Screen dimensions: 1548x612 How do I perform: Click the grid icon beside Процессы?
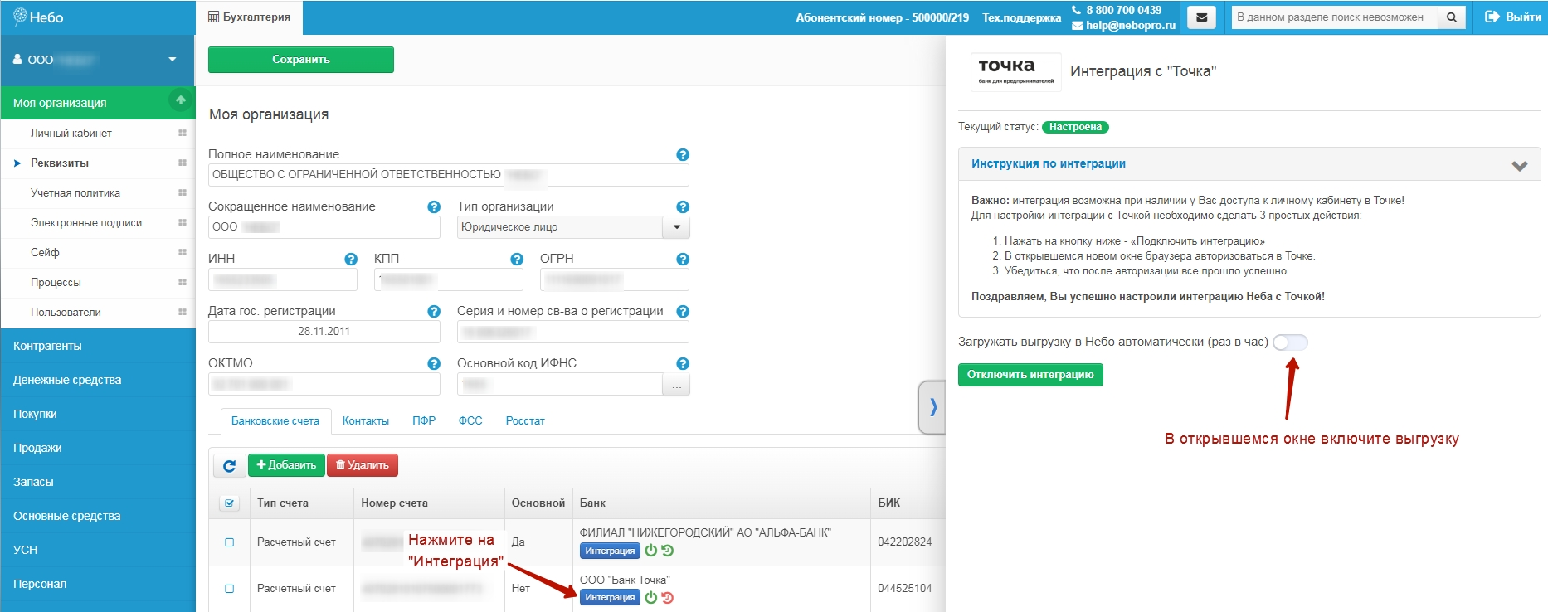(183, 283)
